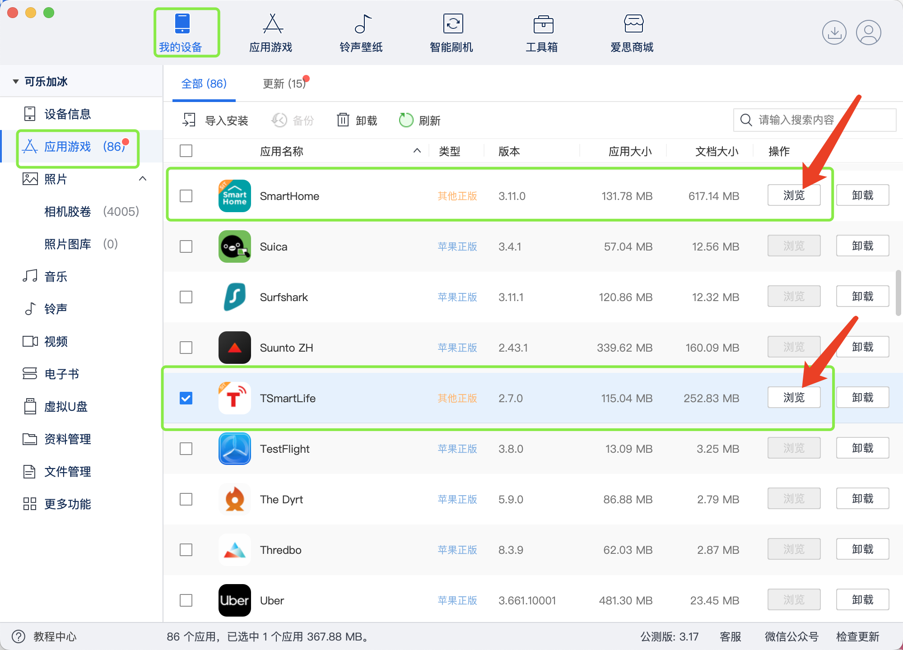Select 应用游戏 (86) in the sidebar
Screen dimensions: 903x650
pos(81,146)
